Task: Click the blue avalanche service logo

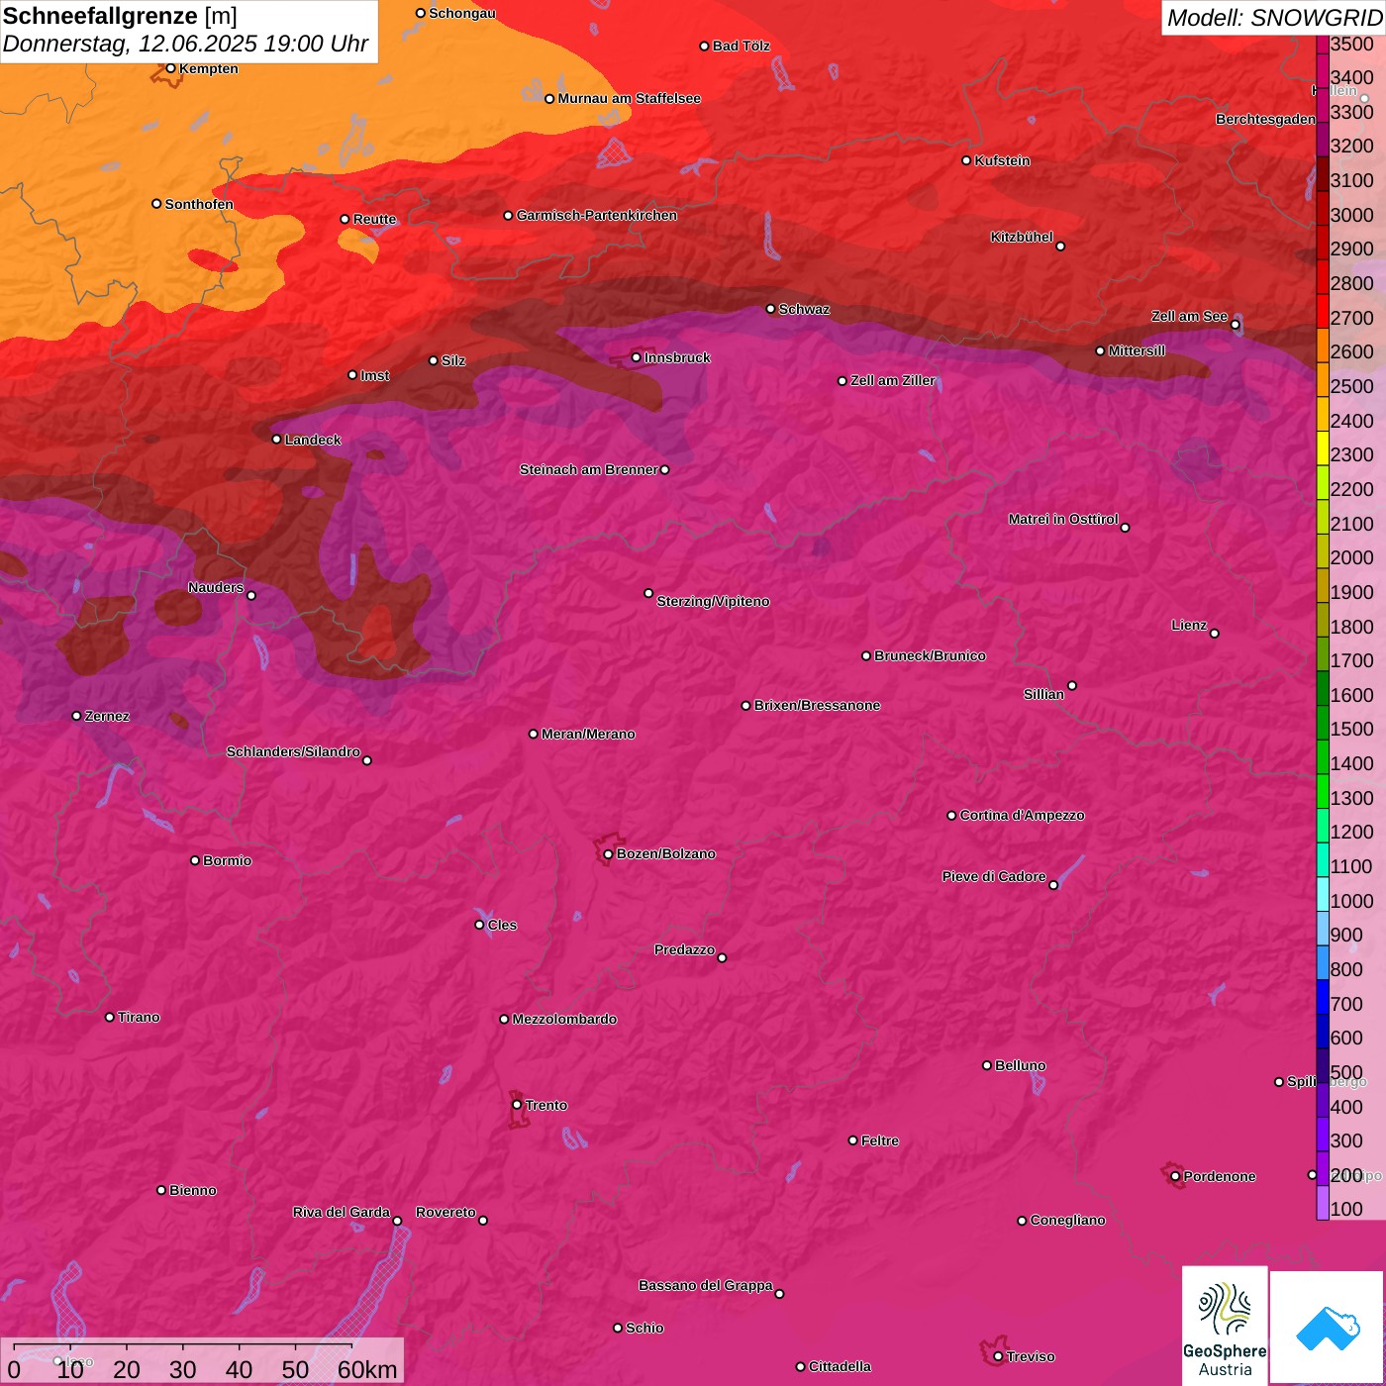Action: (1327, 1328)
